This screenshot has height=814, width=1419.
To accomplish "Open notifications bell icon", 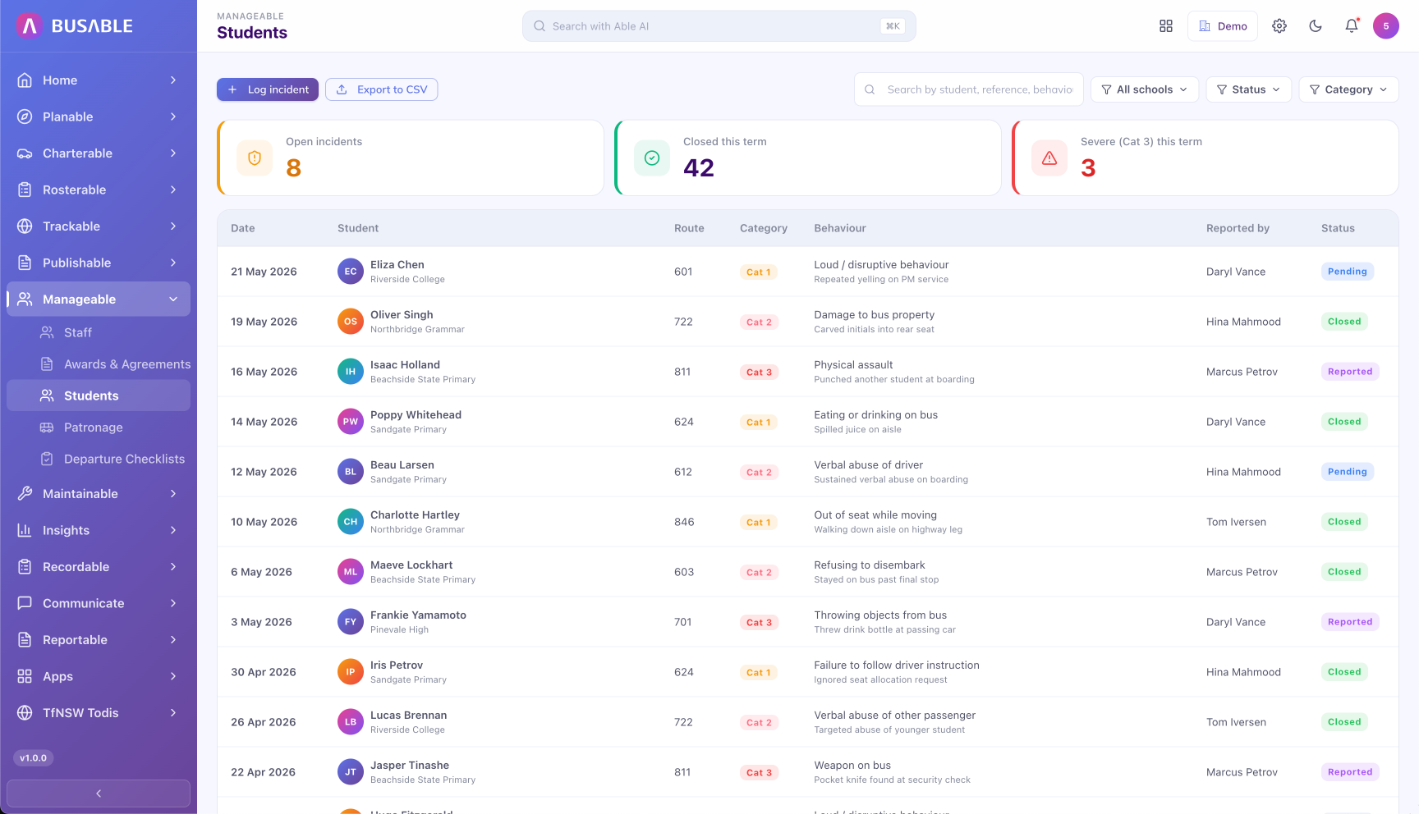I will (x=1352, y=26).
